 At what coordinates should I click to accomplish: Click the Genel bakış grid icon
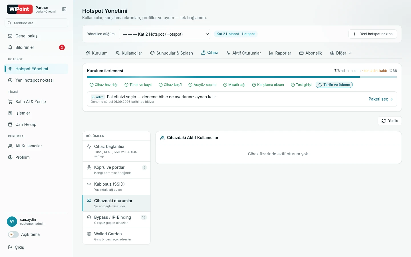pos(10,36)
